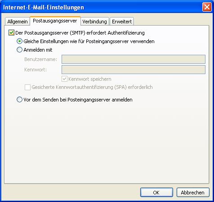214x202 pixels.
Task: Open the Verbindung tab
Action: 94,22
